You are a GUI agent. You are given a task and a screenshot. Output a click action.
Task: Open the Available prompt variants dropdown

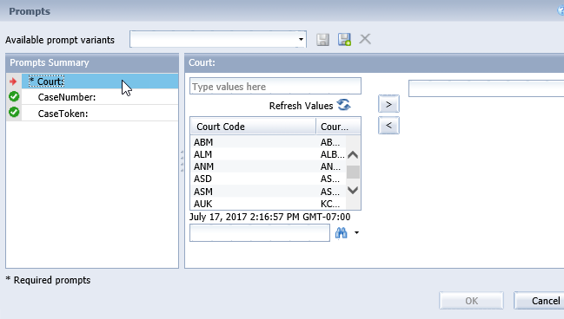point(301,39)
